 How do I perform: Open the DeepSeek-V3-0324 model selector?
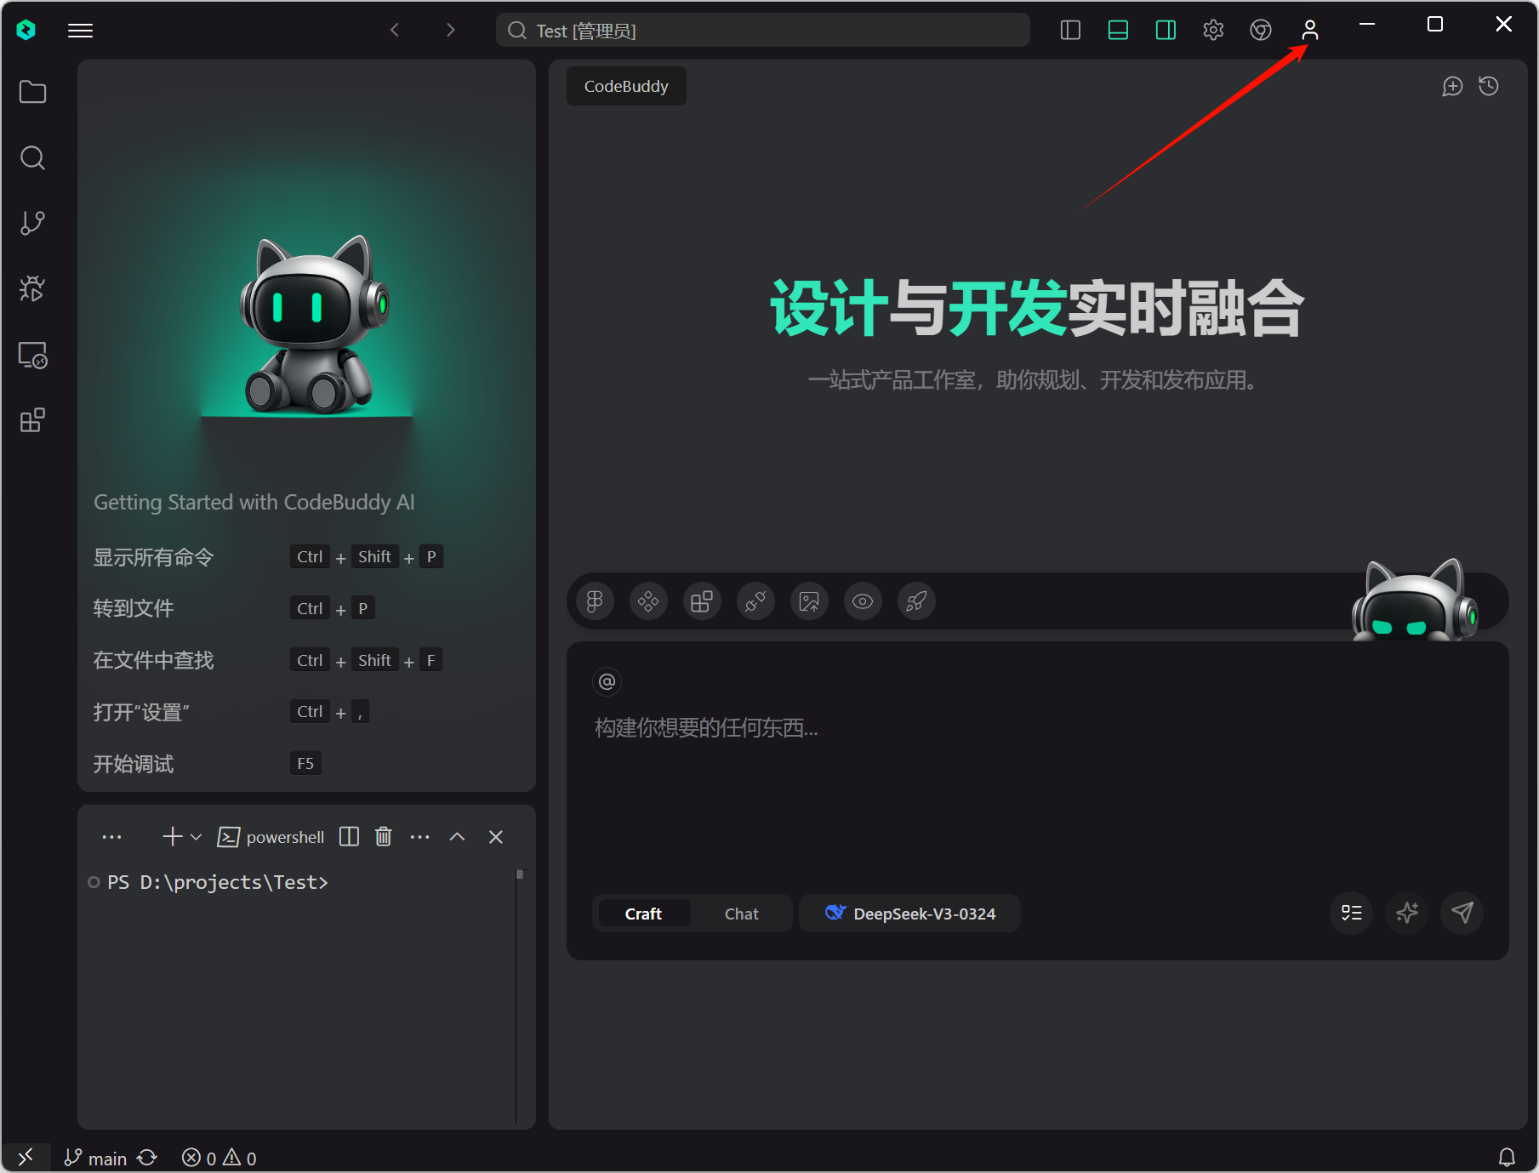[x=909, y=914]
